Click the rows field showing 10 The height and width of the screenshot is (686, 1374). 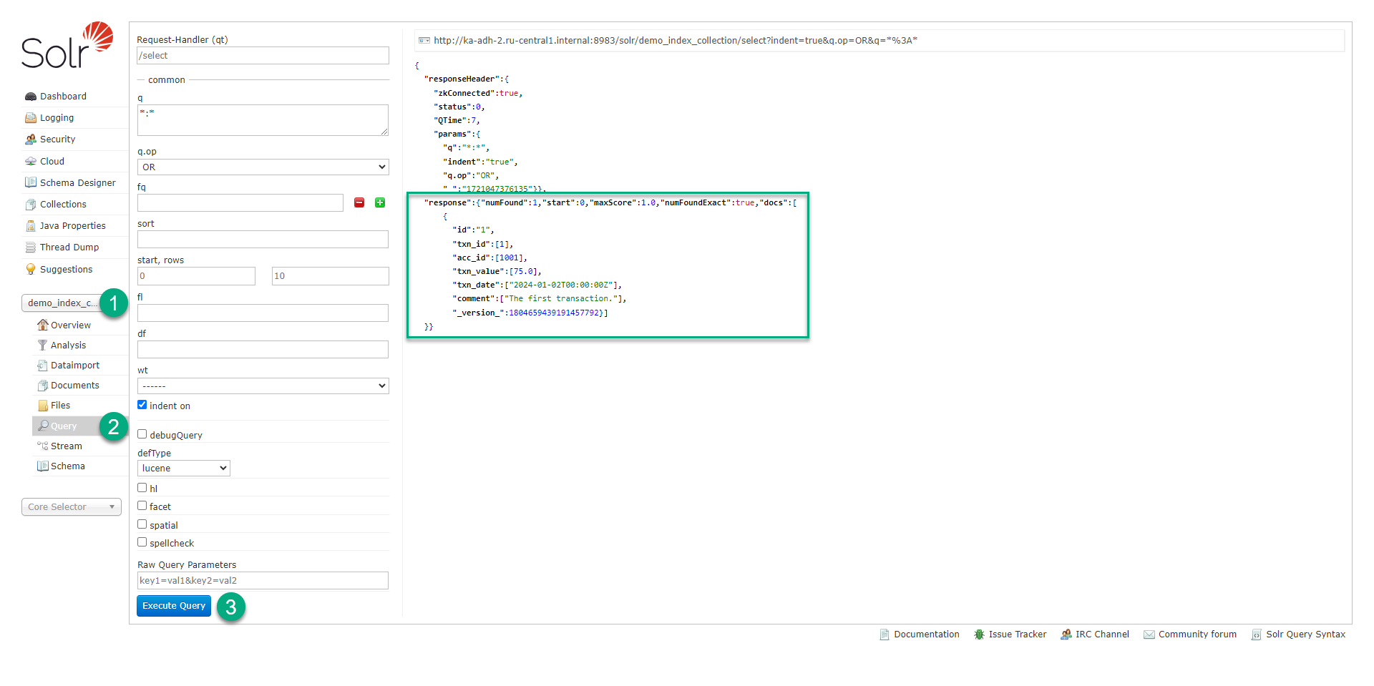coord(331,276)
